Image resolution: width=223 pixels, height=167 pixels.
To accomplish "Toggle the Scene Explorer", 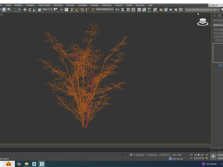I will [128, 10].
